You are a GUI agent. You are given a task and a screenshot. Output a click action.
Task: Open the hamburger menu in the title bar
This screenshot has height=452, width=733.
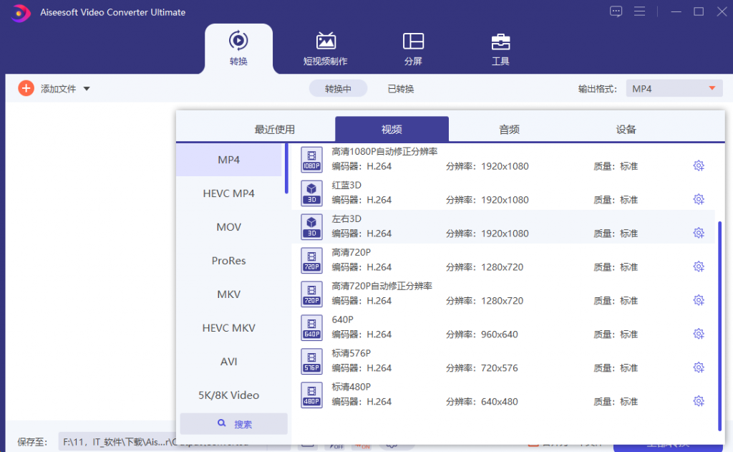639,11
